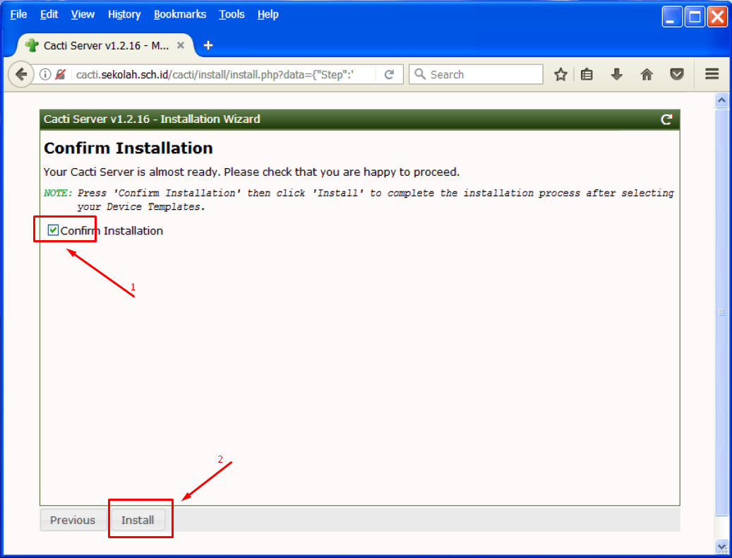This screenshot has width=732, height=558.
Task: Go to the Home page icon
Action: pos(647,74)
